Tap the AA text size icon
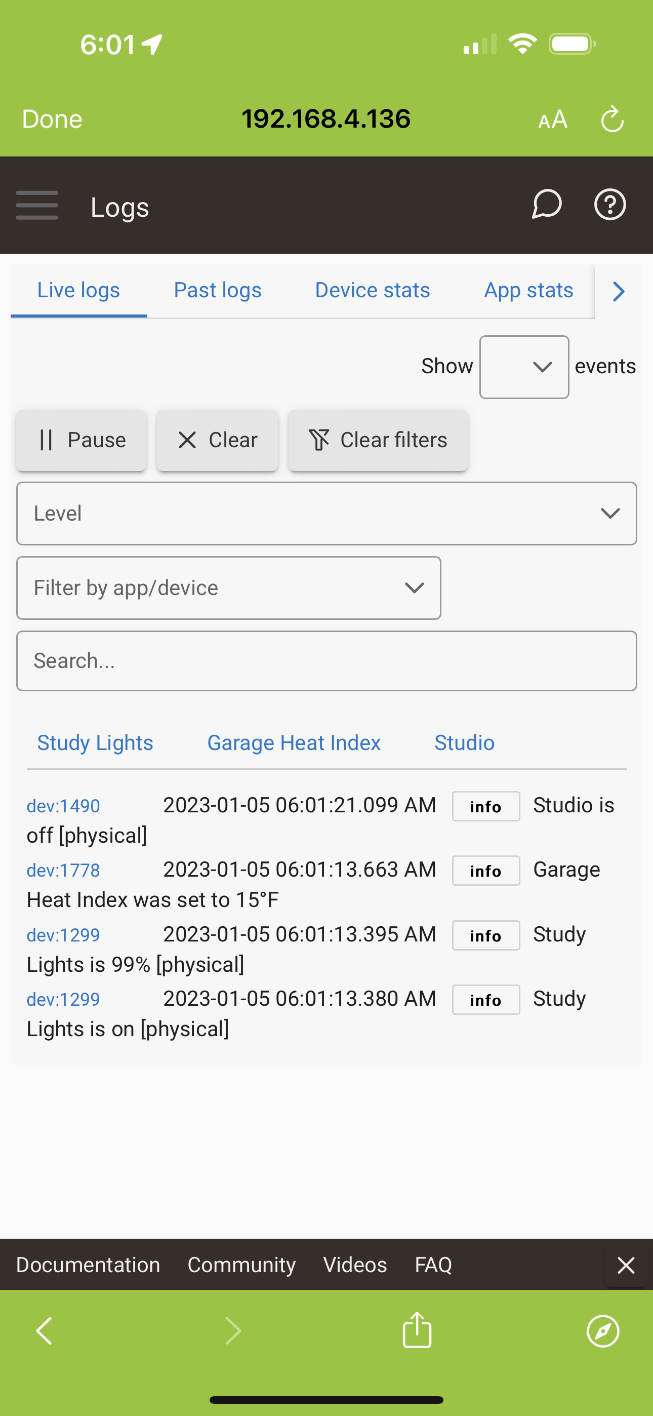Screen dimensions: 653x1416 pyautogui.click(x=552, y=120)
